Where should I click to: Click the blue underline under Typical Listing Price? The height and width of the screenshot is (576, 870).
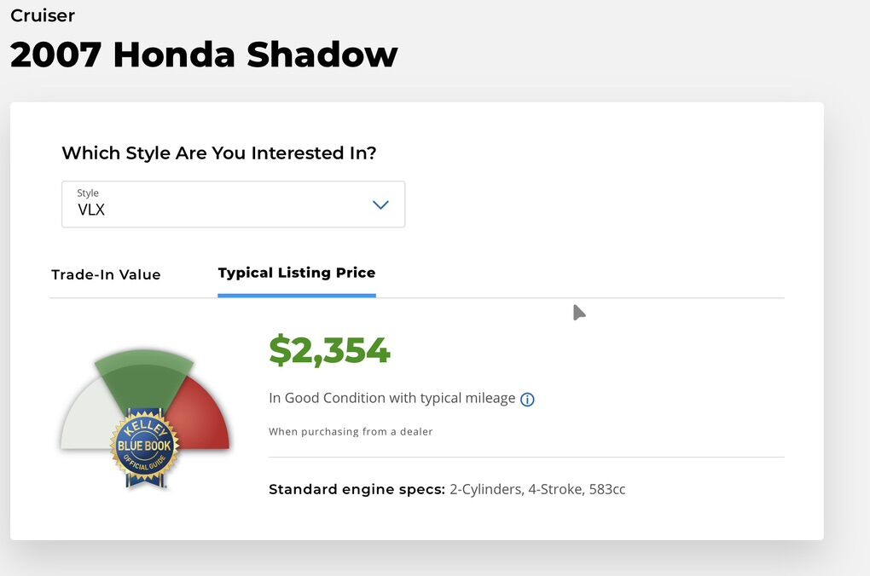click(x=296, y=295)
